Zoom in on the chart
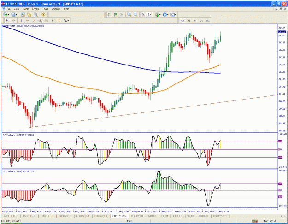The image size is (288, 224). (129, 14)
